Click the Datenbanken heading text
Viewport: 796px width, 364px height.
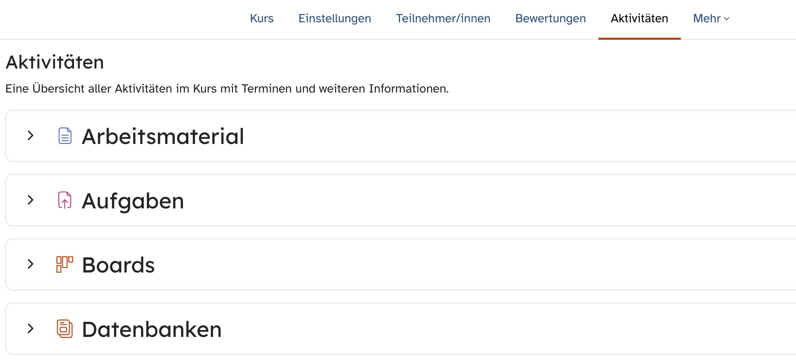tap(152, 329)
